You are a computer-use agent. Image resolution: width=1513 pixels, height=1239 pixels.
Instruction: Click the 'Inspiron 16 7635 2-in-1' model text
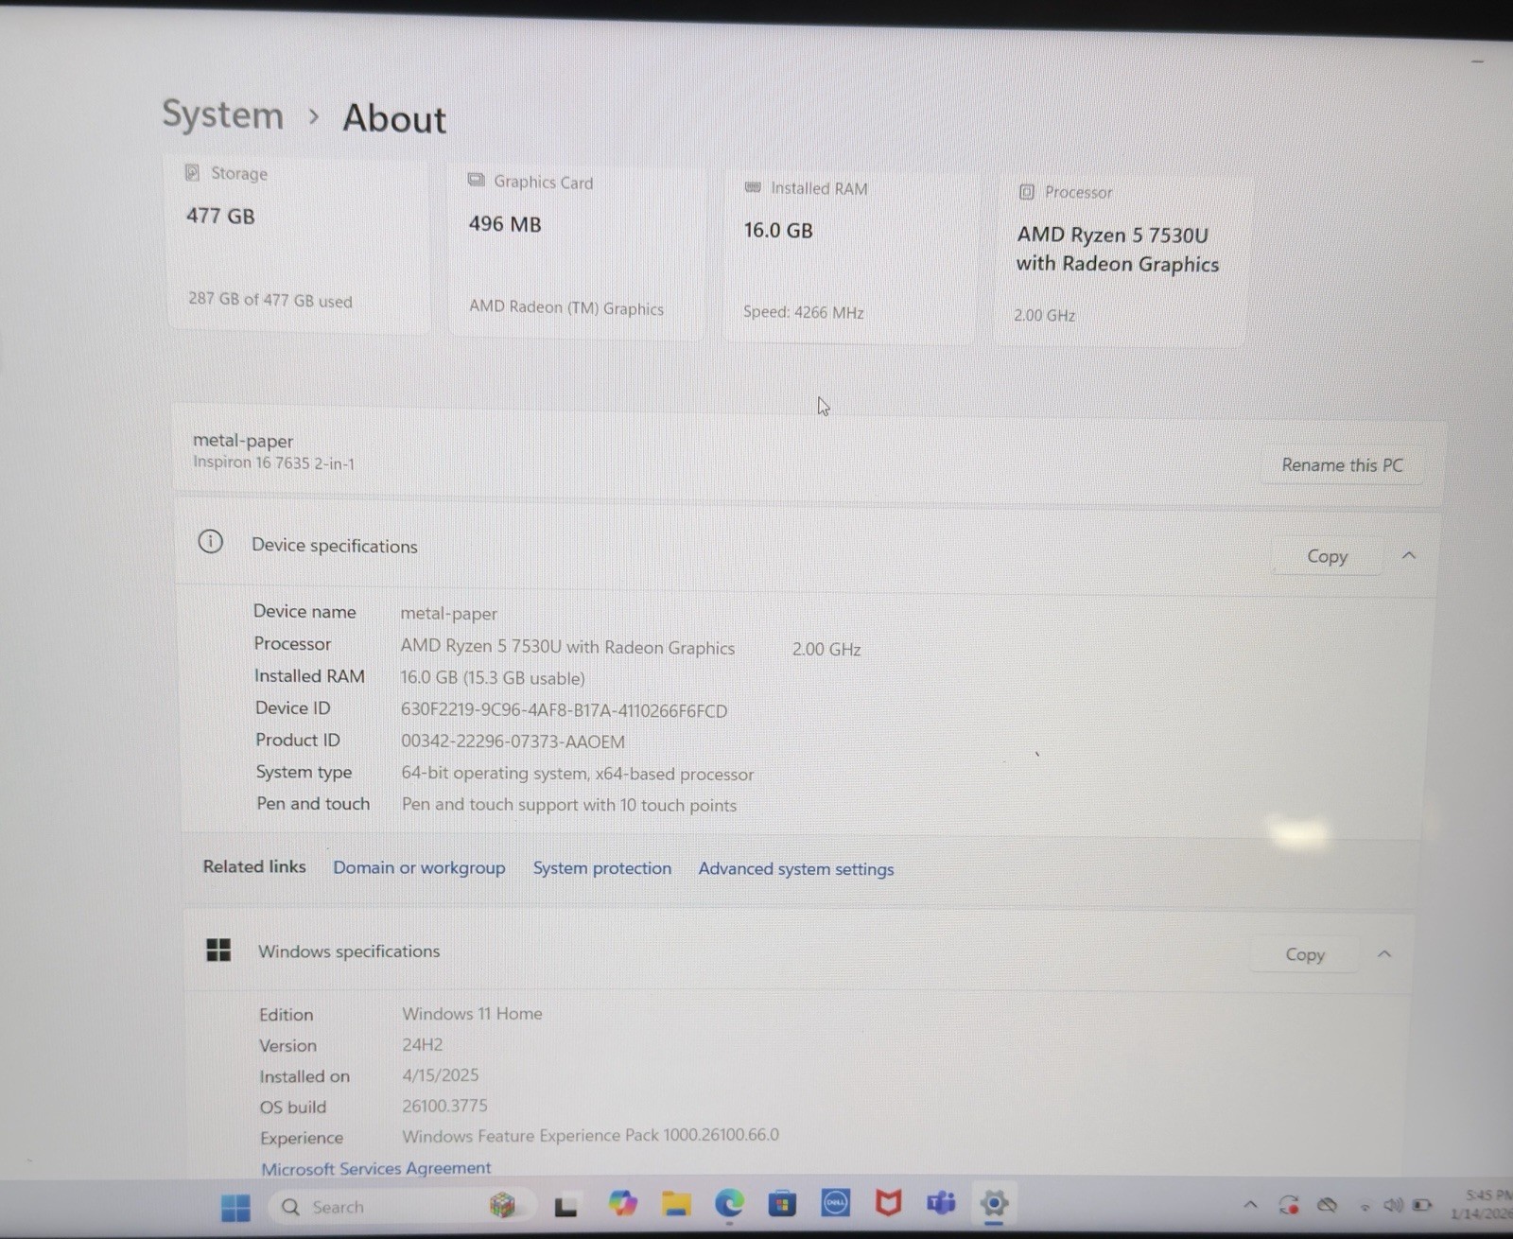(x=274, y=462)
